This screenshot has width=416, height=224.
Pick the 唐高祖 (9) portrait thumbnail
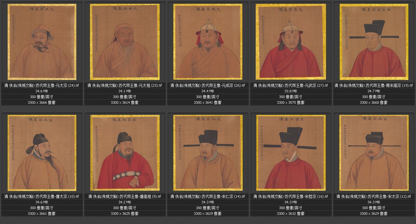click(x=125, y=153)
